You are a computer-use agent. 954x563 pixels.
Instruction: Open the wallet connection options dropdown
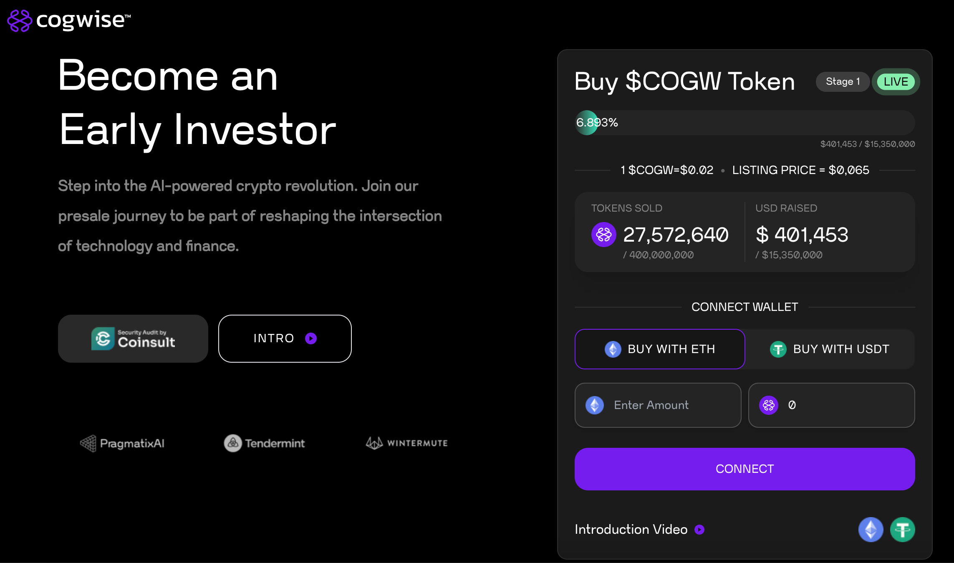745,468
